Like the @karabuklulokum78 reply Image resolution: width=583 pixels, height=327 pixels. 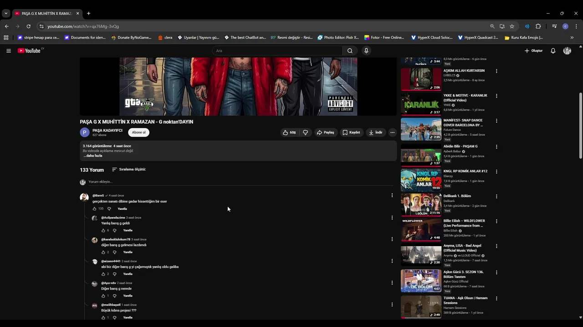[103, 253]
